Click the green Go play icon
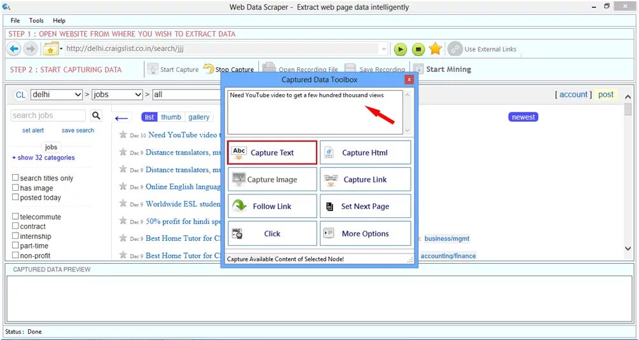The image size is (639, 340). pos(400,50)
